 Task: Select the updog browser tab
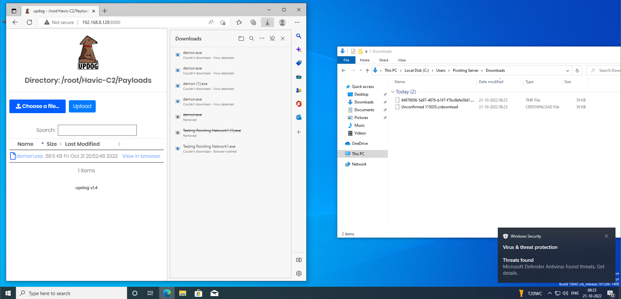pyautogui.click(x=55, y=11)
